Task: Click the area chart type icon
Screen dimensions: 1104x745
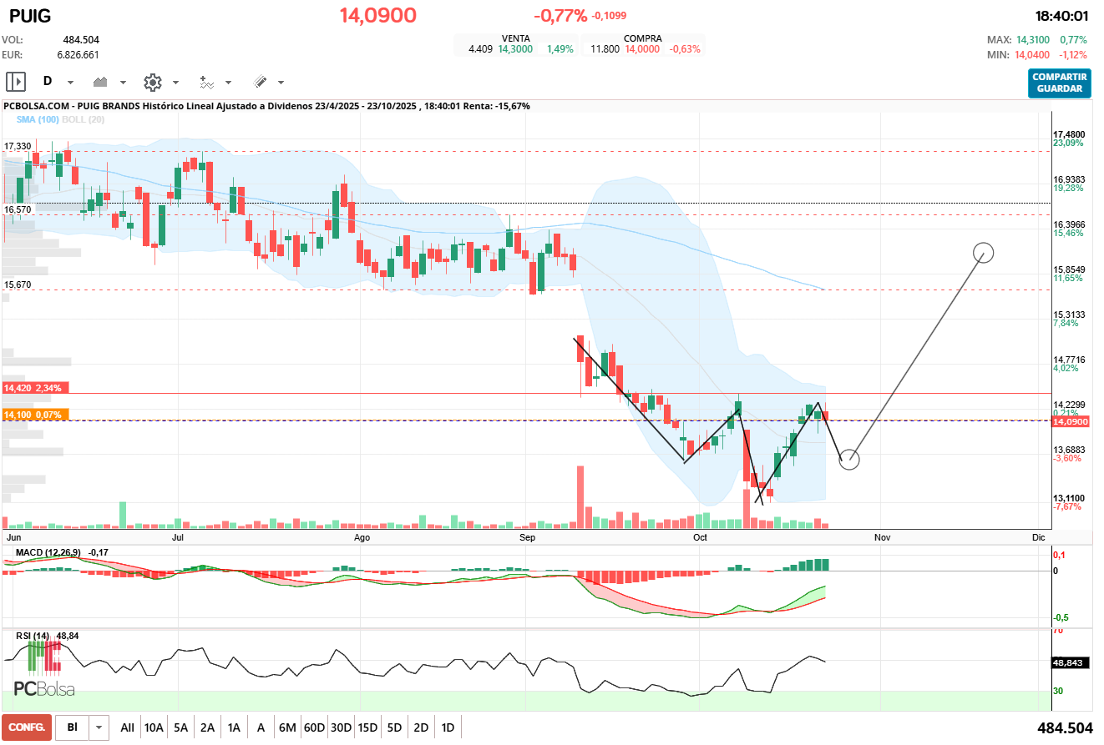Action: (102, 82)
